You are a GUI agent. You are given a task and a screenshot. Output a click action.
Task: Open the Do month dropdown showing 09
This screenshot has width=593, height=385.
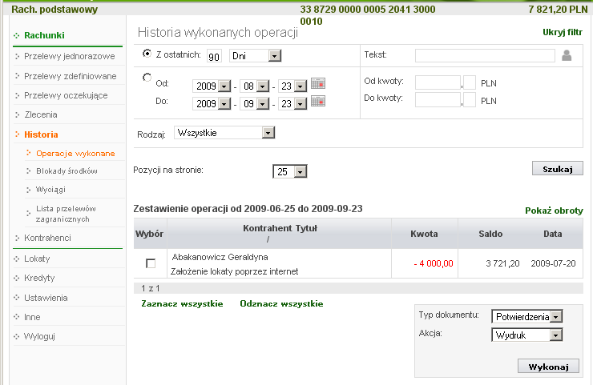coord(255,103)
